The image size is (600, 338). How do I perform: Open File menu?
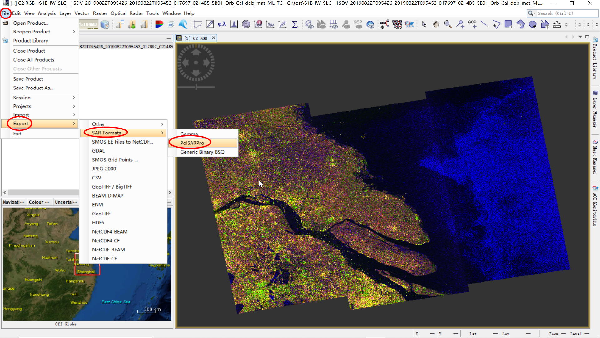5,13
